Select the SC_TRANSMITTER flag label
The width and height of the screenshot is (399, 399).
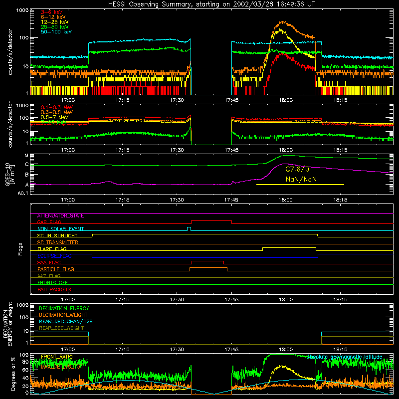57,242
